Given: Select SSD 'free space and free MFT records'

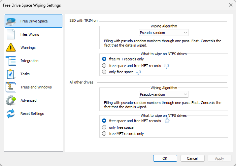Looking at the screenshot, I should coord(104,66).
